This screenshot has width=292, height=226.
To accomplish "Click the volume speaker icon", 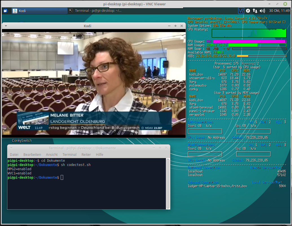I will point(262,11).
